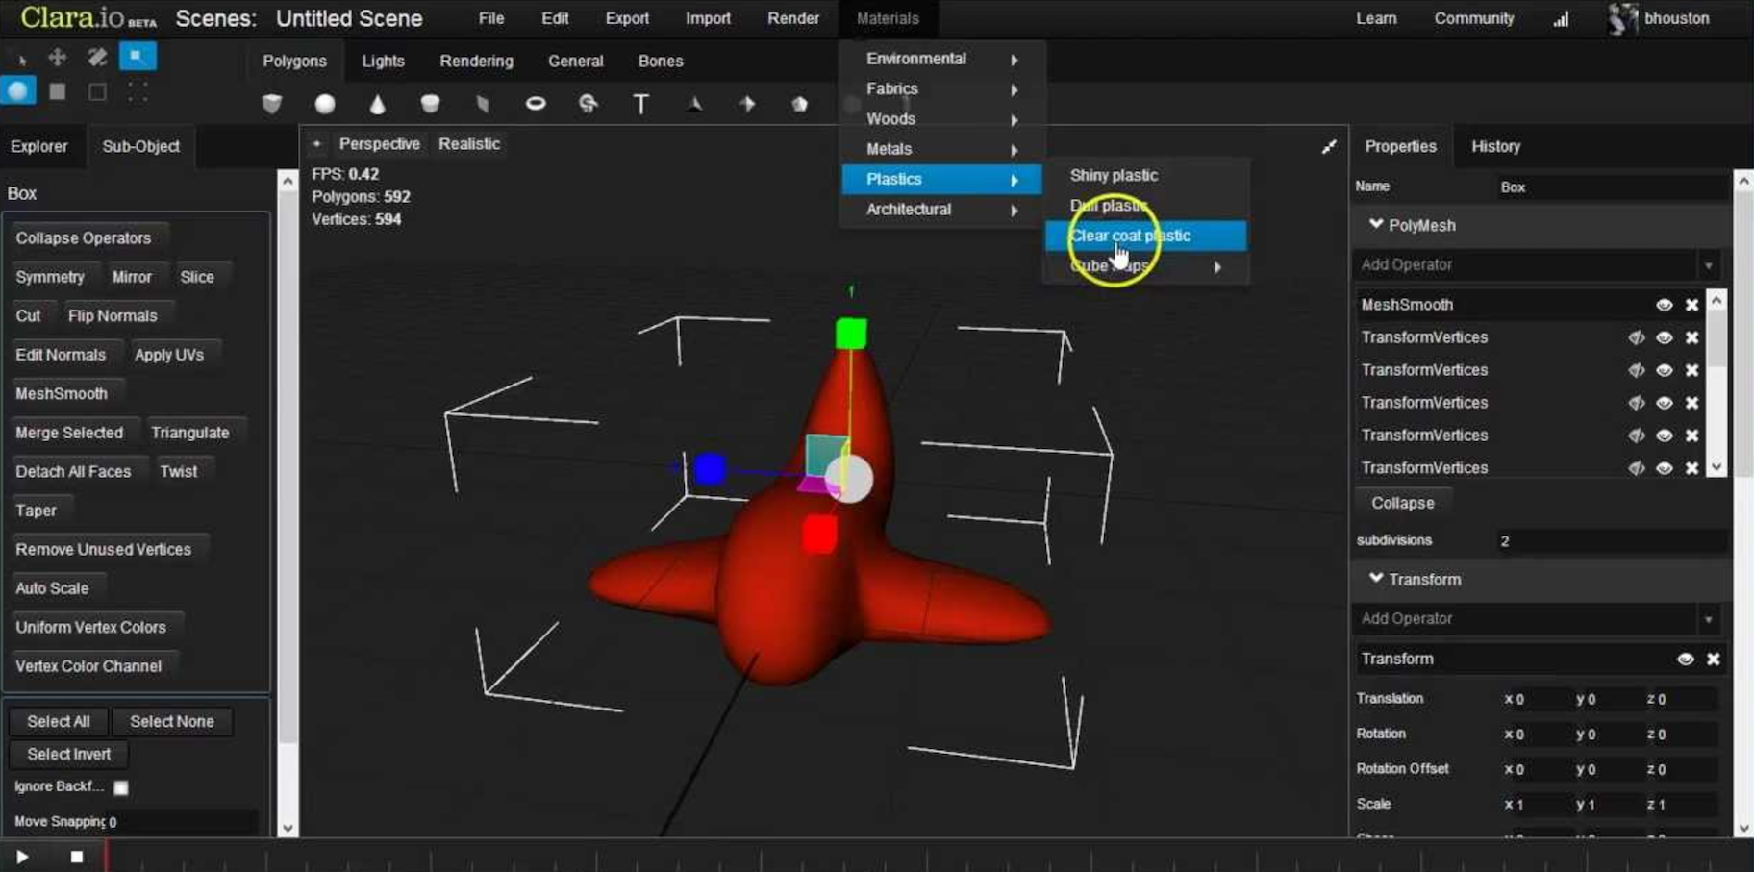
Task: Collapse the Transform section header
Action: (x=1376, y=579)
